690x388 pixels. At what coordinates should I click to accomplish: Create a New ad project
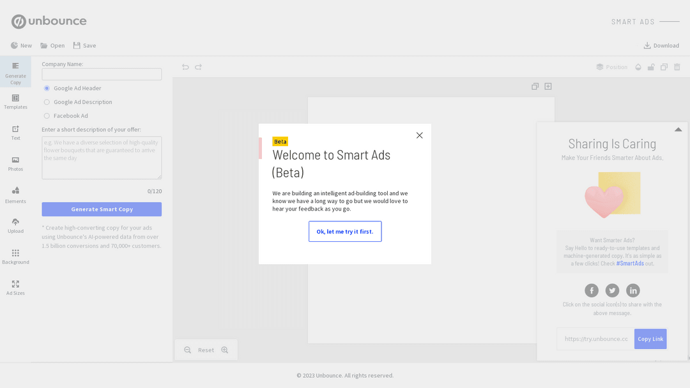[x=21, y=45]
